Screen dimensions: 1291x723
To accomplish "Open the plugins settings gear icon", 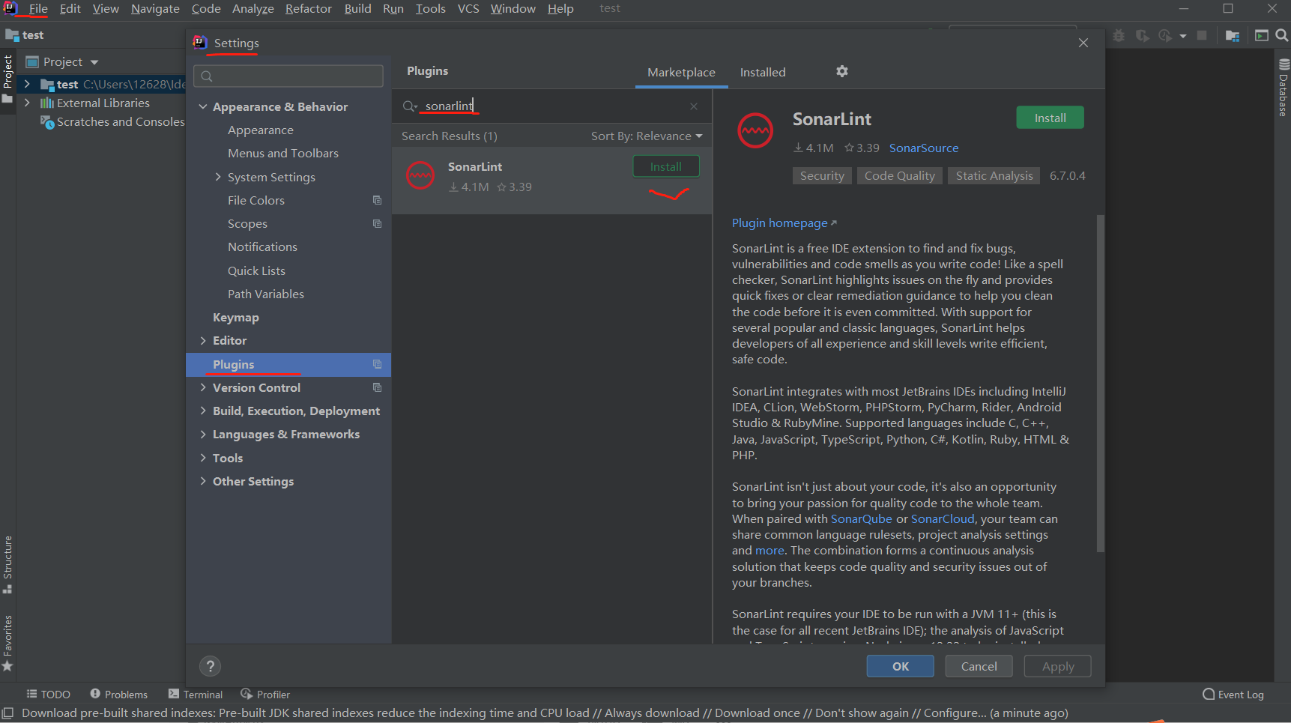I will pos(841,71).
